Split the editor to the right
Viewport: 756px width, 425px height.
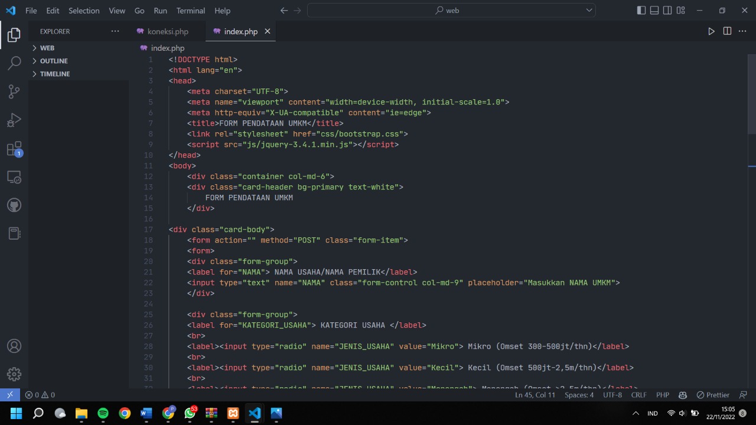point(727,31)
